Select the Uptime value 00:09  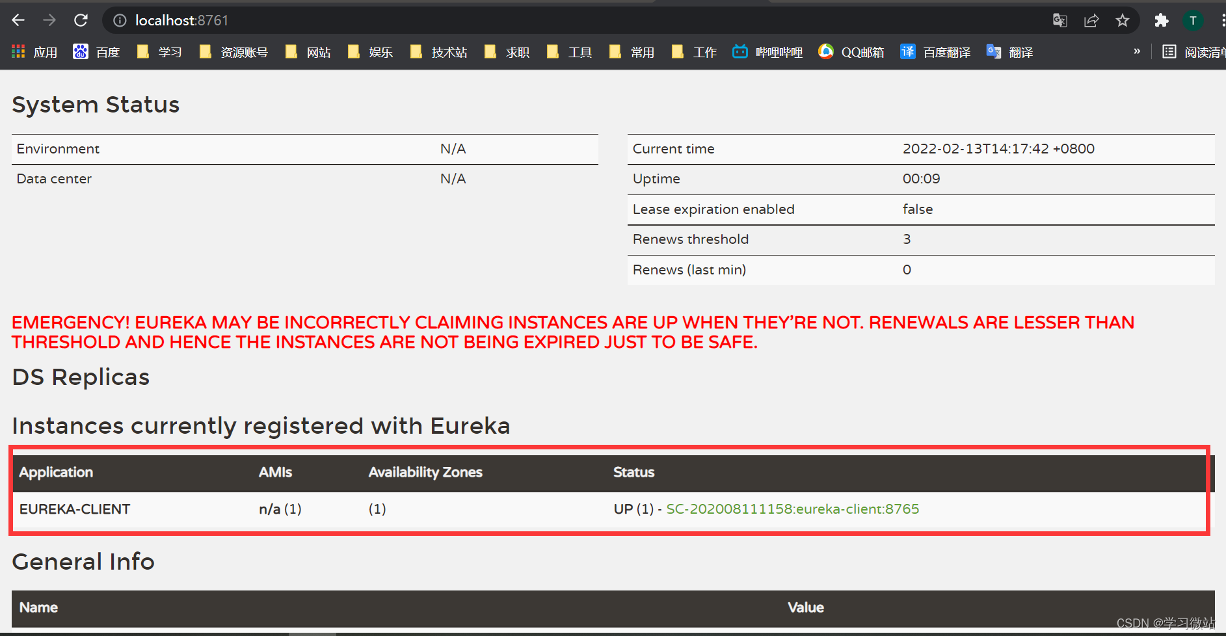pyautogui.click(x=921, y=179)
